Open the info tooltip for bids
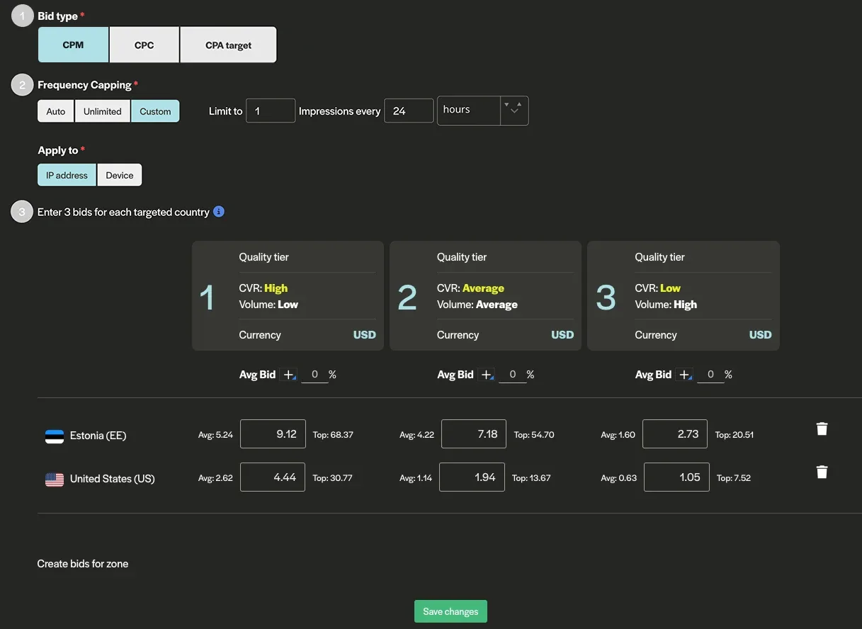 tap(219, 212)
